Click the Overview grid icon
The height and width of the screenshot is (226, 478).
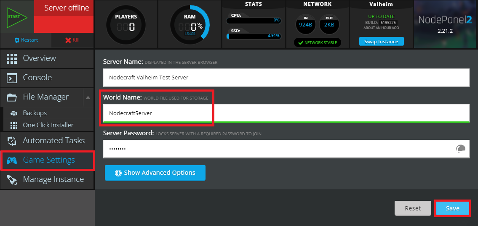pyautogui.click(x=12, y=58)
